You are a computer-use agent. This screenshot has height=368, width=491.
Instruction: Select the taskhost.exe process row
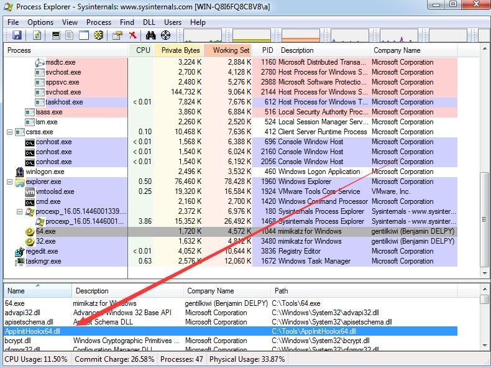tap(231, 102)
